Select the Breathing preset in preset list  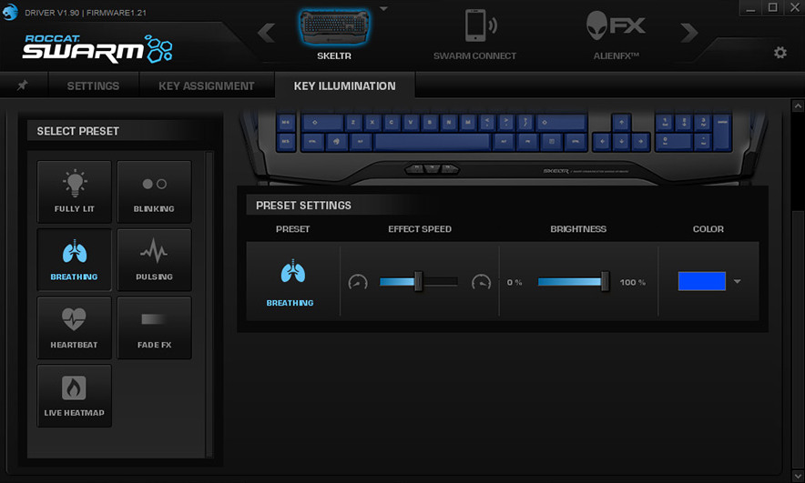pos(75,259)
